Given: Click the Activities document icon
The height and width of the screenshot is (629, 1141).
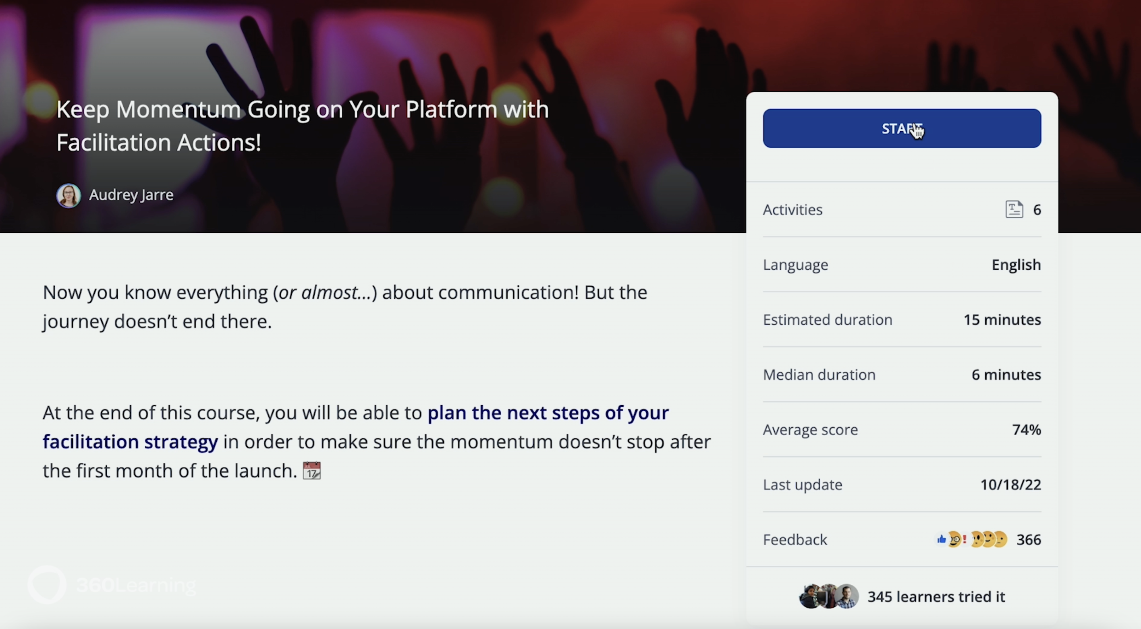Looking at the screenshot, I should tap(1014, 209).
